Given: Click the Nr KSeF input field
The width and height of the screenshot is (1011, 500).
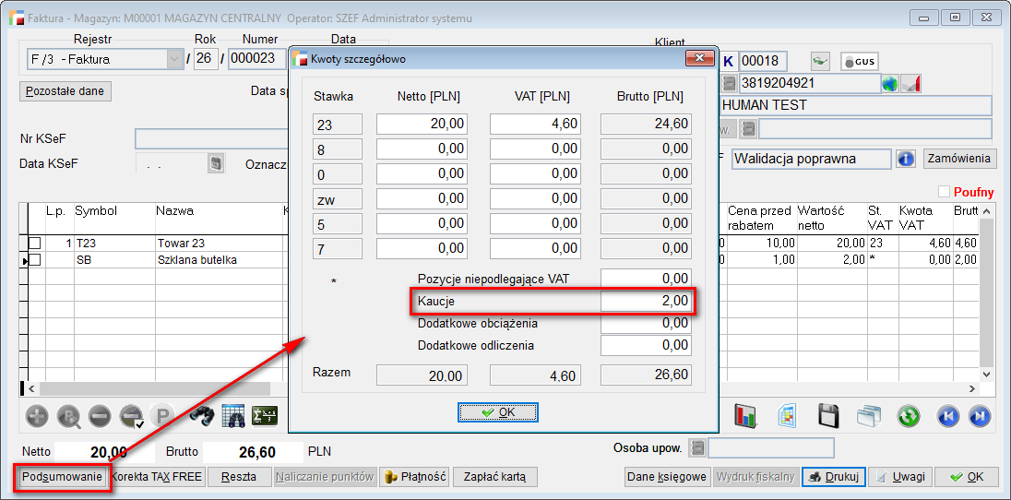Looking at the screenshot, I should pos(211,138).
